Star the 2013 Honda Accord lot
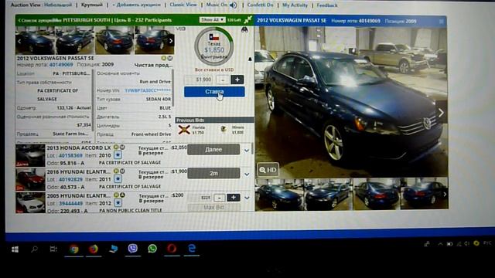The width and height of the screenshot is (495, 278). pos(118,155)
